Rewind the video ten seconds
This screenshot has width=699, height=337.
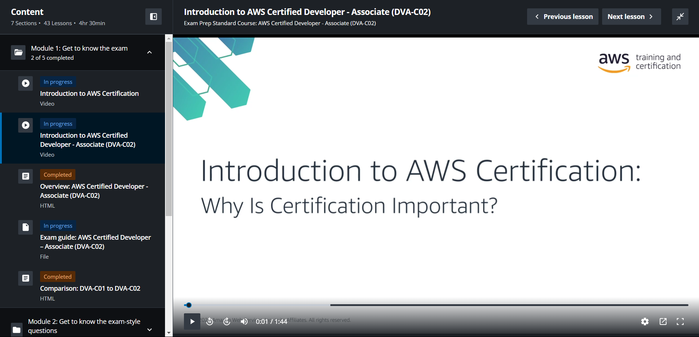(x=210, y=321)
